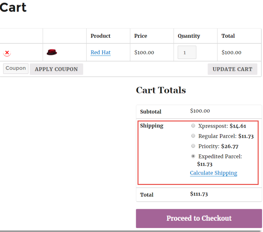Image resolution: width=263 pixels, height=232 pixels.
Task: Open the Red Hat product link
Action: coord(100,52)
